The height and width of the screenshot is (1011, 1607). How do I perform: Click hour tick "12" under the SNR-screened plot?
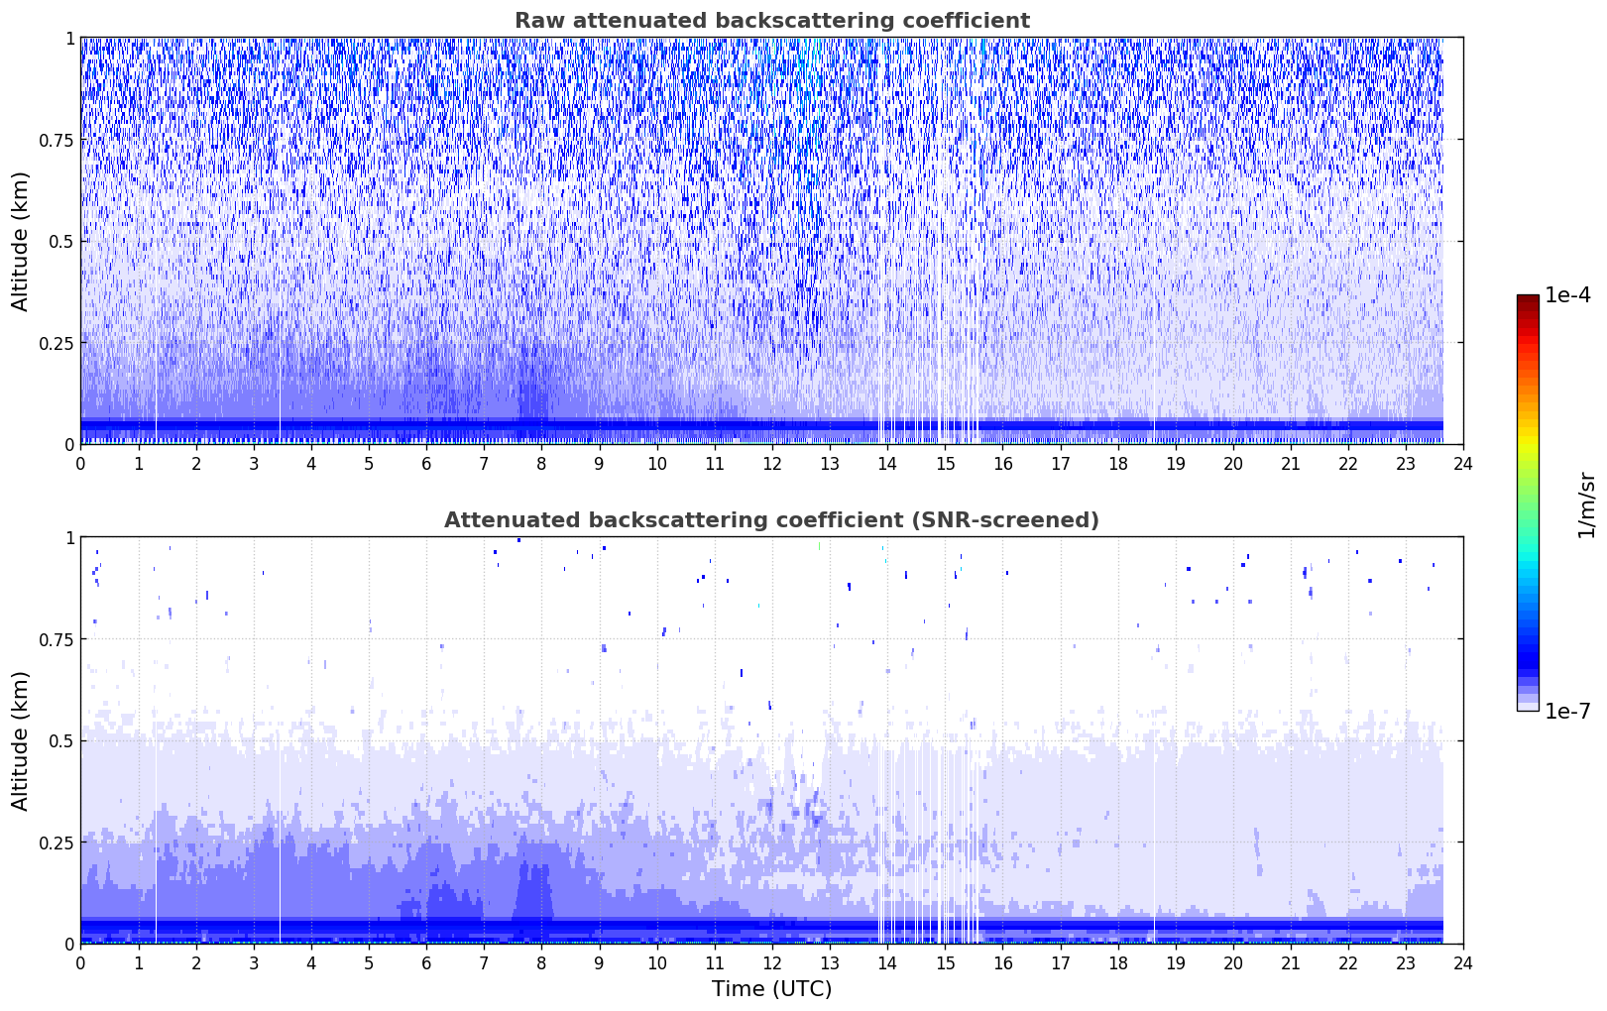(x=772, y=962)
